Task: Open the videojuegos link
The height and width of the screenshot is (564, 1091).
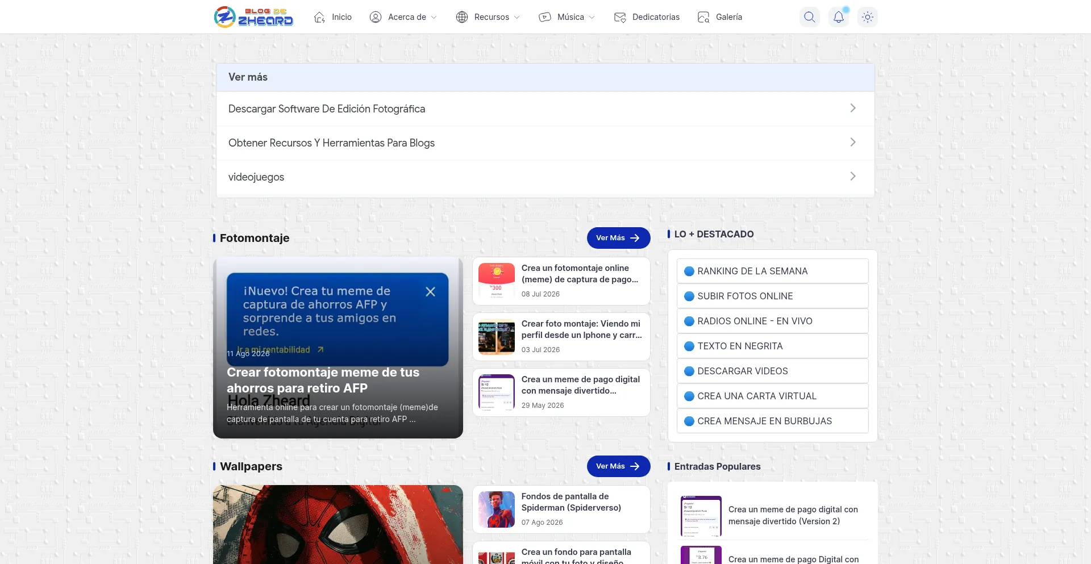Action: pyautogui.click(x=256, y=177)
